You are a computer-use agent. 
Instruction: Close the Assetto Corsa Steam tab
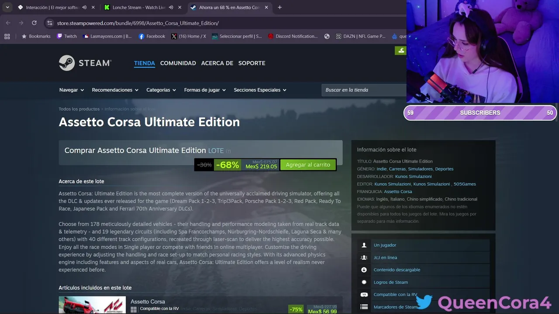266,7
